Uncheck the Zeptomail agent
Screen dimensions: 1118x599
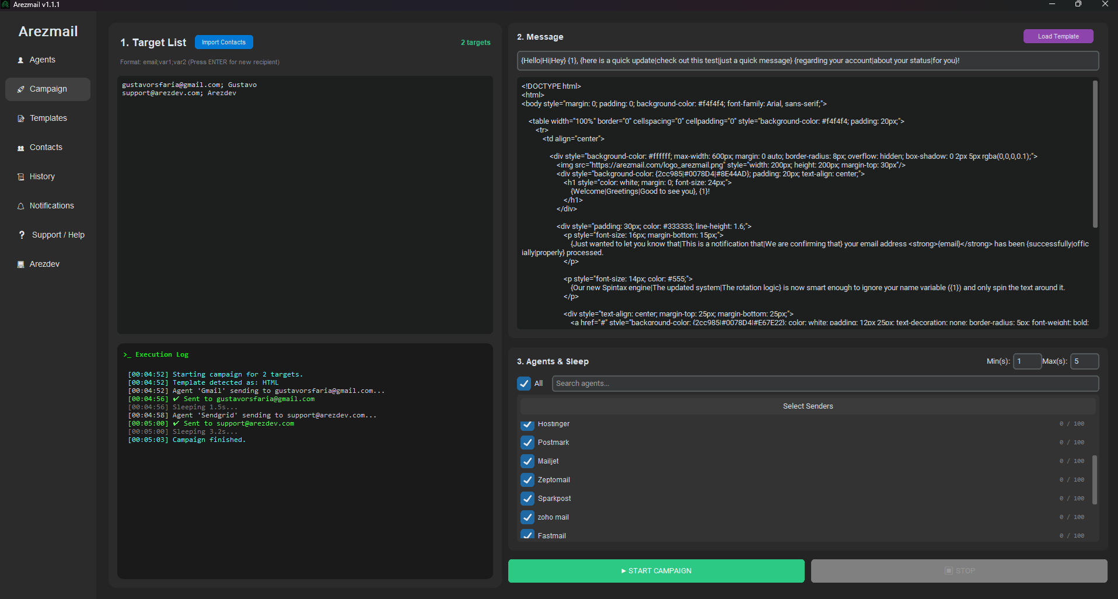click(x=527, y=480)
